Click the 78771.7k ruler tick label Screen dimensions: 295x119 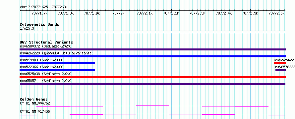(39, 14)
